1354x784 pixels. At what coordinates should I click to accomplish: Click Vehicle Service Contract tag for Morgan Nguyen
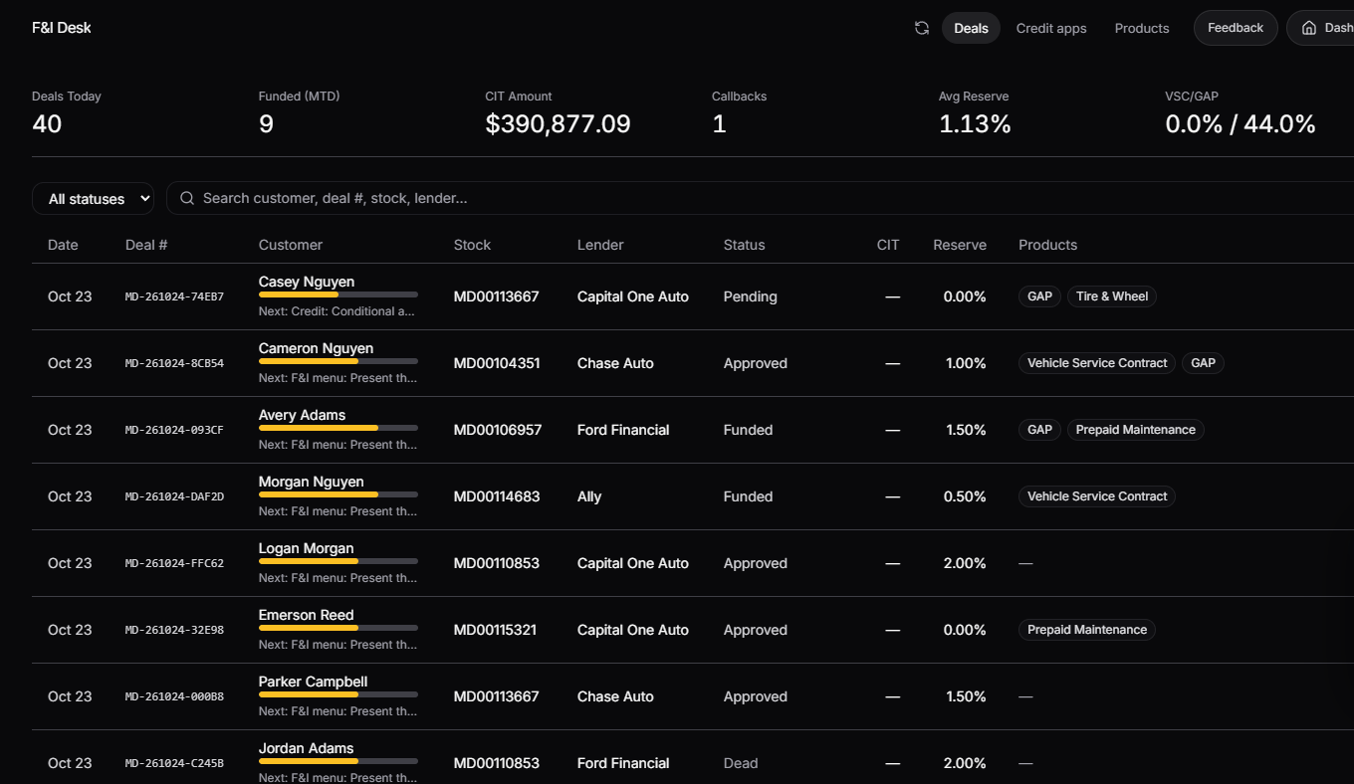coord(1097,496)
